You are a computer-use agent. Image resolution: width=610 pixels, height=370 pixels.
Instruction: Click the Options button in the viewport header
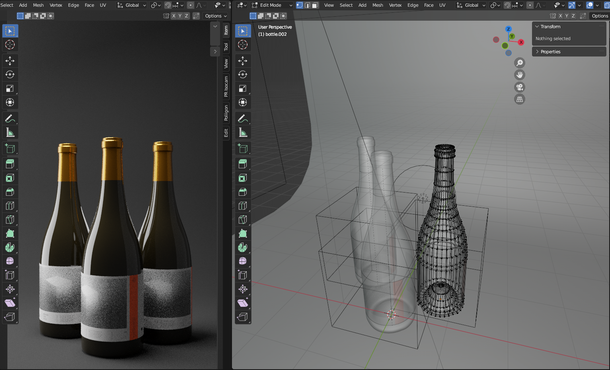(x=600, y=16)
